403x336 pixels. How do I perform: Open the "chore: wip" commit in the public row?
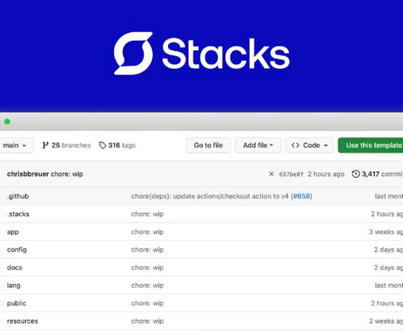[148, 303]
